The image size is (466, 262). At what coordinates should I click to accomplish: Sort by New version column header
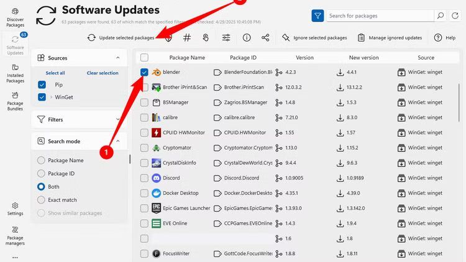point(363,58)
